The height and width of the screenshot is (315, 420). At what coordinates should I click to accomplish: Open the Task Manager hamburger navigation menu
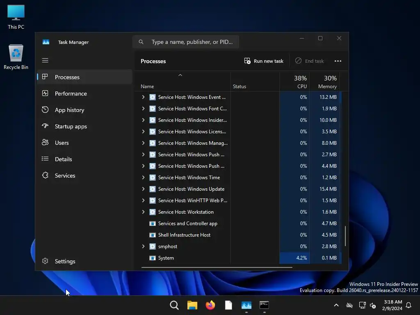pos(45,60)
